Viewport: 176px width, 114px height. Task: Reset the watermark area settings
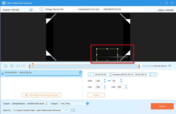click(x=96, y=95)
